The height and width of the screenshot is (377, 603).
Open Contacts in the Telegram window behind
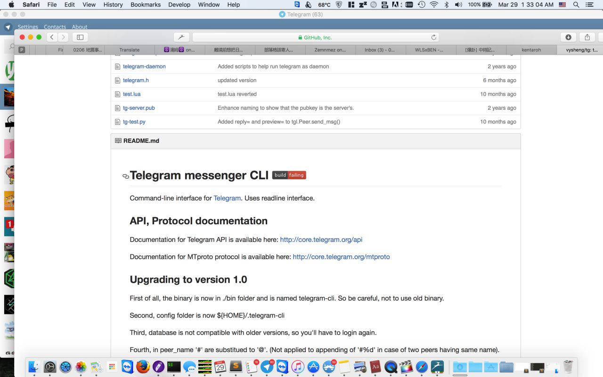tap(55, 27)
